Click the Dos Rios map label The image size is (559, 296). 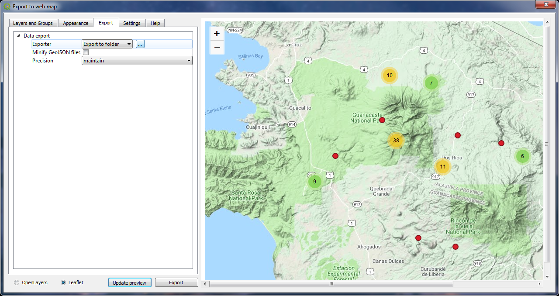[452, 158]
